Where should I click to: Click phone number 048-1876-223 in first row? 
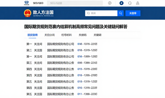tap(87, 44)
